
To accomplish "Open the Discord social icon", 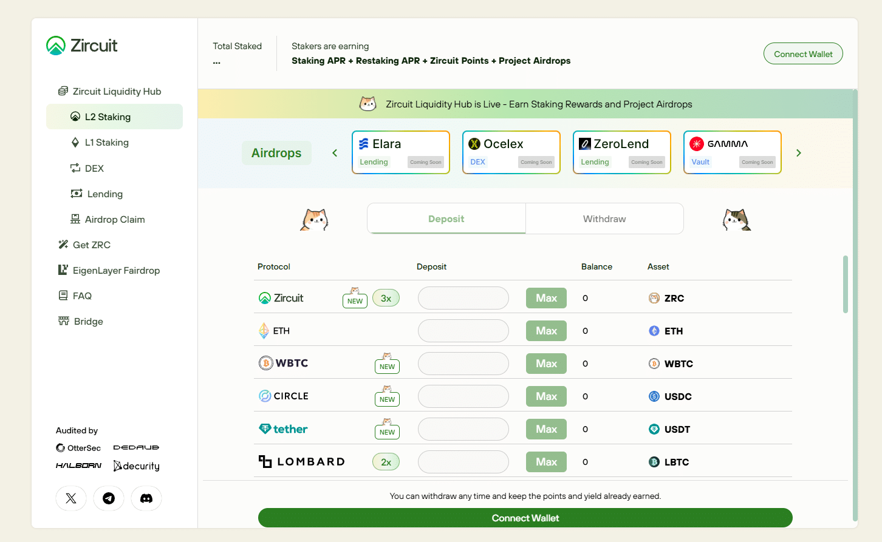I will [146, 498].
